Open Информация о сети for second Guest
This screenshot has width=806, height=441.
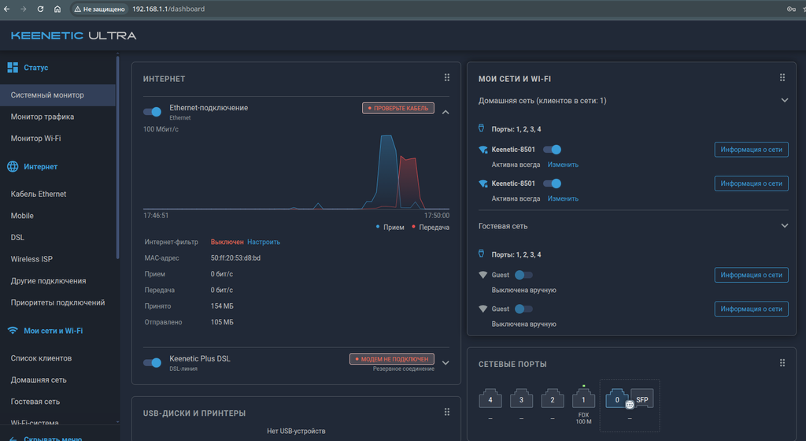tap(751, 309)
